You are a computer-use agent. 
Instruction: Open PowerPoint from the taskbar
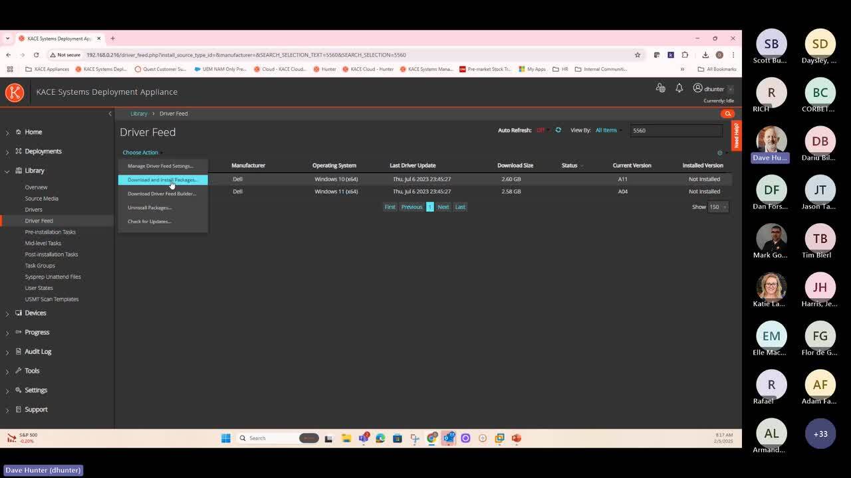(x=517, y=438)
